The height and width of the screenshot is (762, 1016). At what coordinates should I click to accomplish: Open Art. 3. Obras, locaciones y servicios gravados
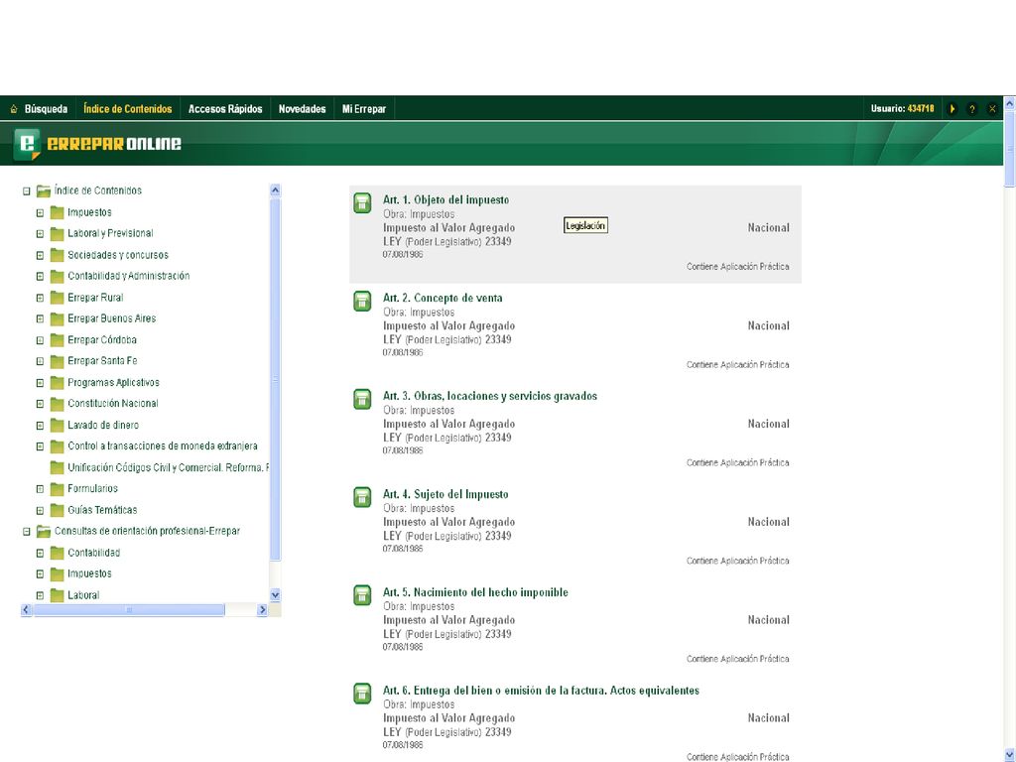(490, 396)
